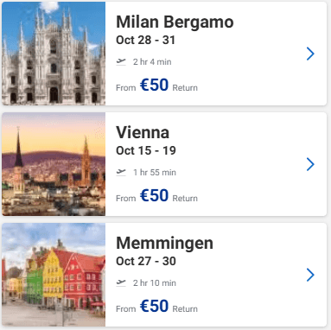The image size is (331, 330).
Task: Click the Memmingen colorful houses thumbnail
Action: 54,275
